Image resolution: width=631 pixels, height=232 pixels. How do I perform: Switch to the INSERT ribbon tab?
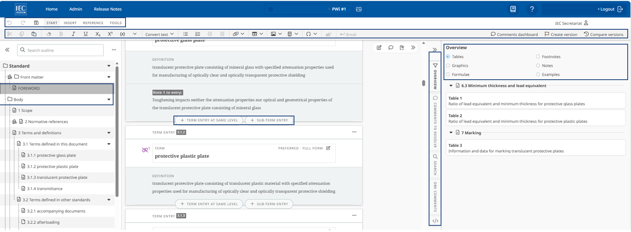click(x=70, y=23)
